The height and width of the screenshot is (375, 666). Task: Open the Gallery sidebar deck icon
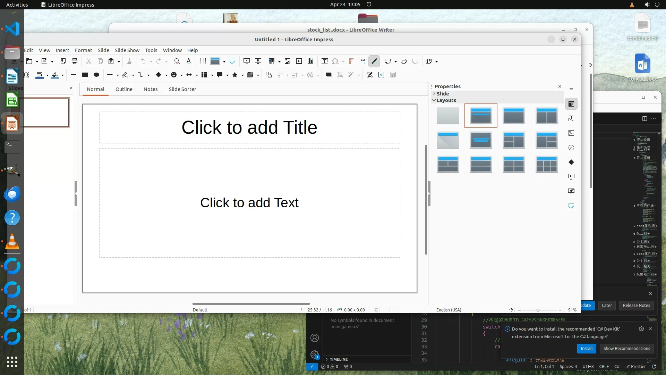(571, 133)
